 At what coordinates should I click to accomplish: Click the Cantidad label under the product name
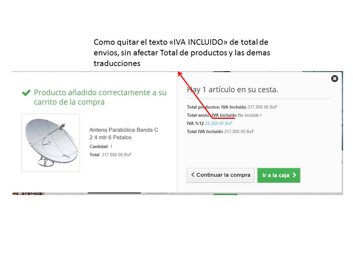(99, 147)
